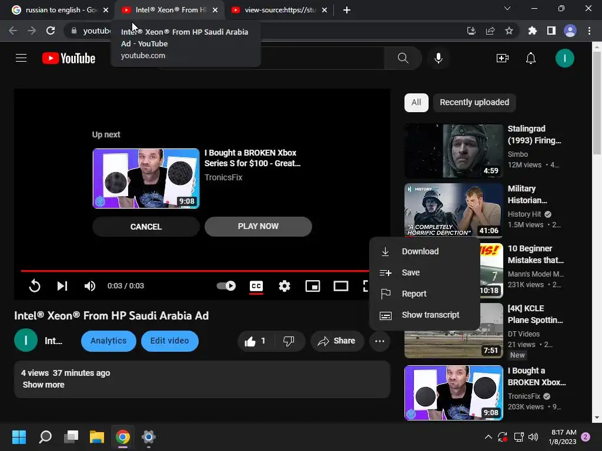The image size is (602, 451).
Task: Show hidden system tray icons chevron
Action: point(488,437)
